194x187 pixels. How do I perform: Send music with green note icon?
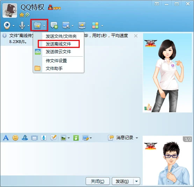pos(76,138)
